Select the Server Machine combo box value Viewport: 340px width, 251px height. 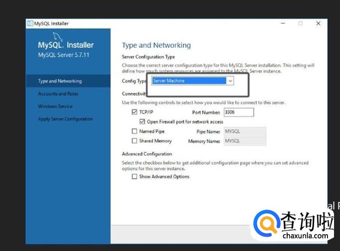pos(189,81)
